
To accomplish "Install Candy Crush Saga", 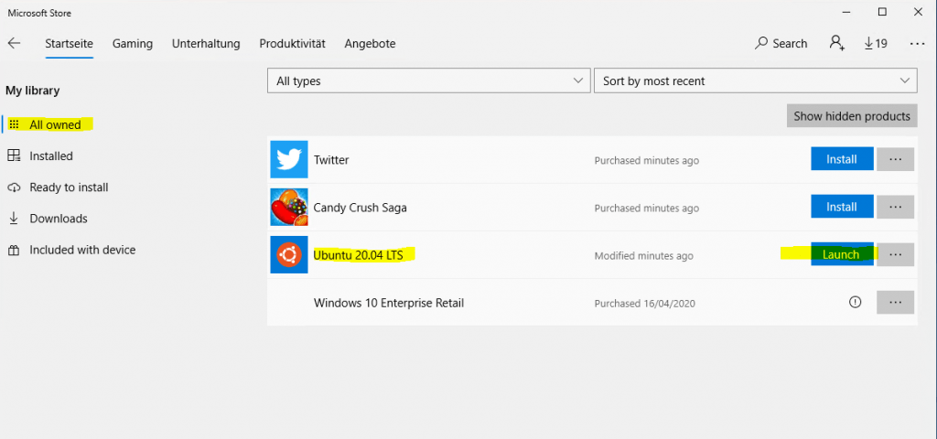I will click(842, 208).
